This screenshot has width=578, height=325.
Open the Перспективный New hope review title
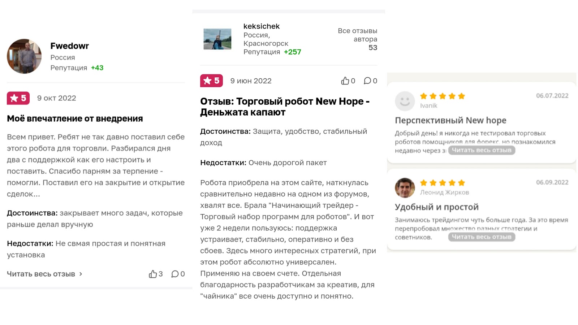(x=450, y=120)
